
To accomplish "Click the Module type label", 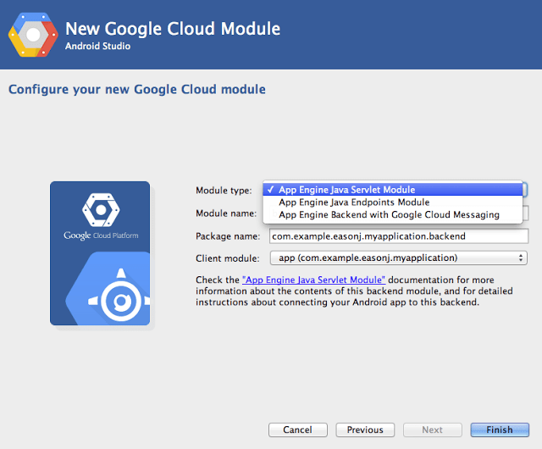I will [x=224, y=191].
